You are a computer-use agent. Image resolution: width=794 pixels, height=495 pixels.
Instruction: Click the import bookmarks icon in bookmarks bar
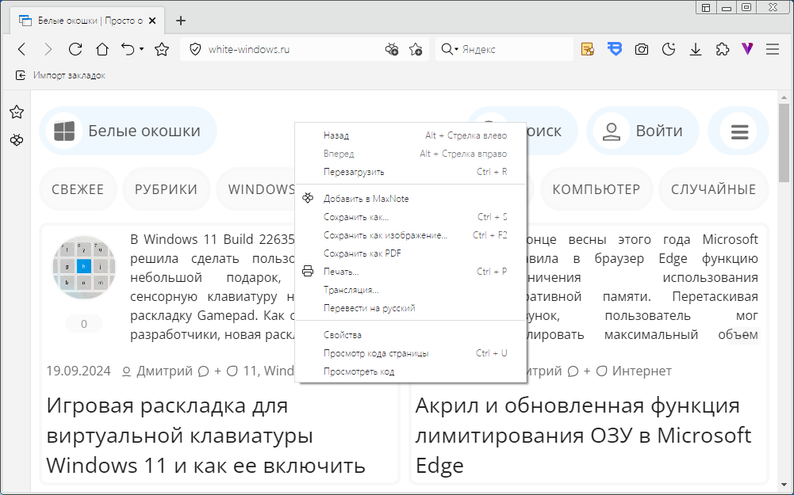[21, 75]
